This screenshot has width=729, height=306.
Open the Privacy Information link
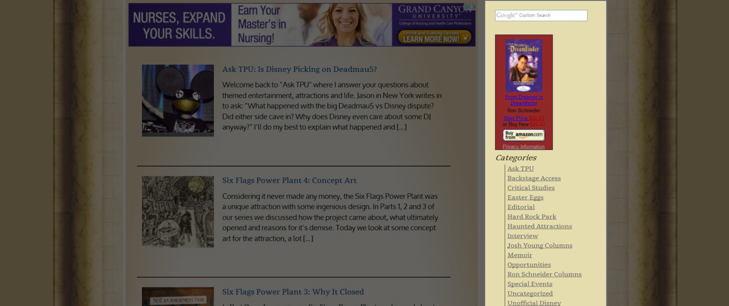(x=524, y=147)
